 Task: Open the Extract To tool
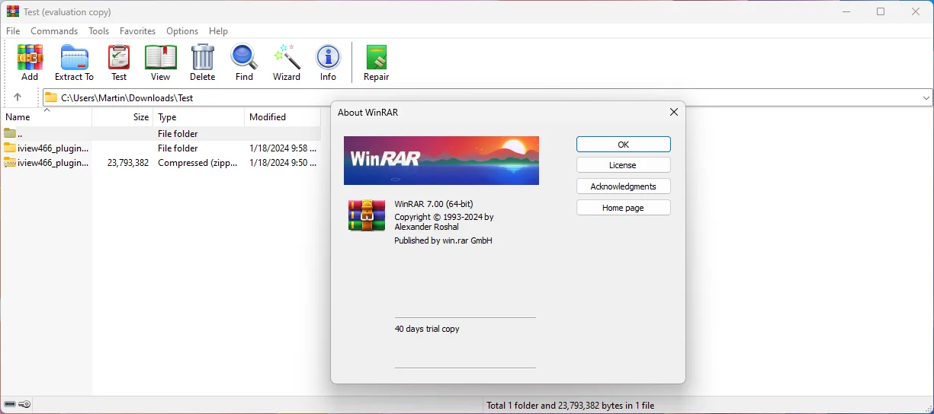tap(74, 62)
